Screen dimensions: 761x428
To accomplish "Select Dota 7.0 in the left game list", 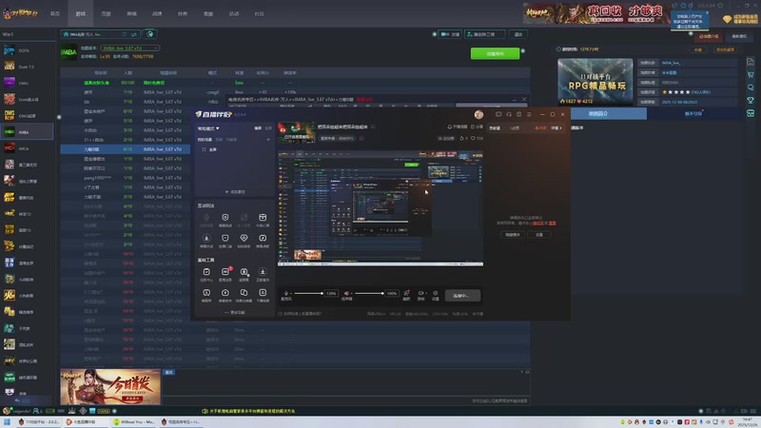I will pos(27,67).
